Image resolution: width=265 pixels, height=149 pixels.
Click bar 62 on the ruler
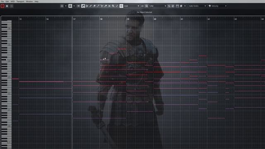tap(209, 19)
